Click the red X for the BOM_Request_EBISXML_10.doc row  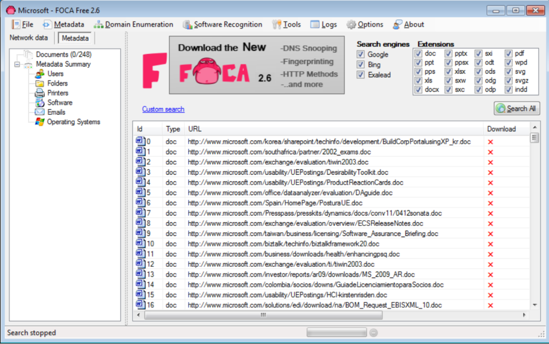pos(490,305)
